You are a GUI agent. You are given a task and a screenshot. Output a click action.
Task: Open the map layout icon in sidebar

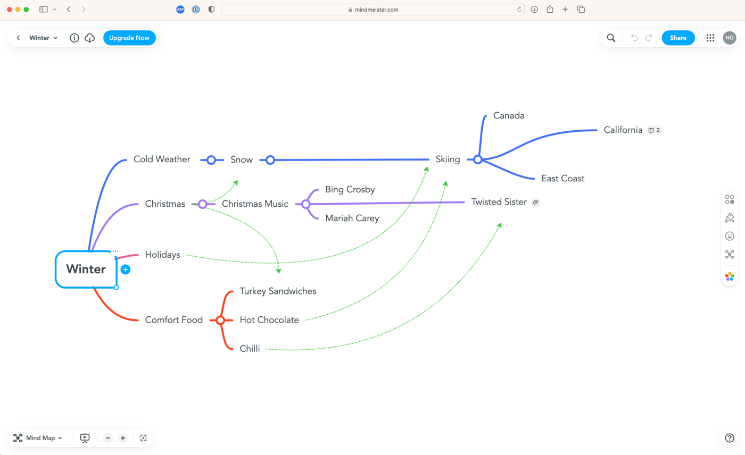[730, 255]
